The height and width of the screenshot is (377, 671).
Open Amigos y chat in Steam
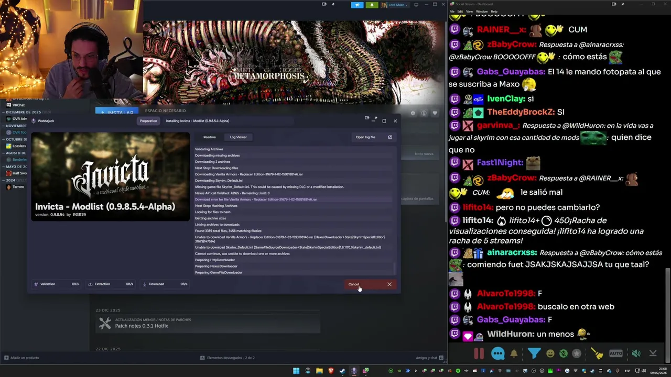[429, 358]
